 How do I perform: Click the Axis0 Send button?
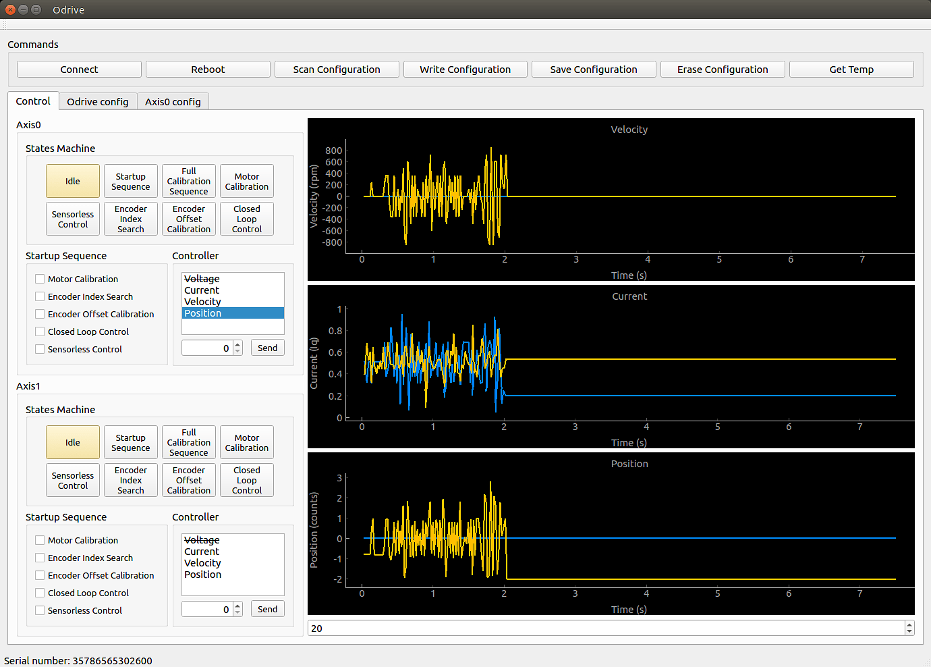click(x=268, y=348)
